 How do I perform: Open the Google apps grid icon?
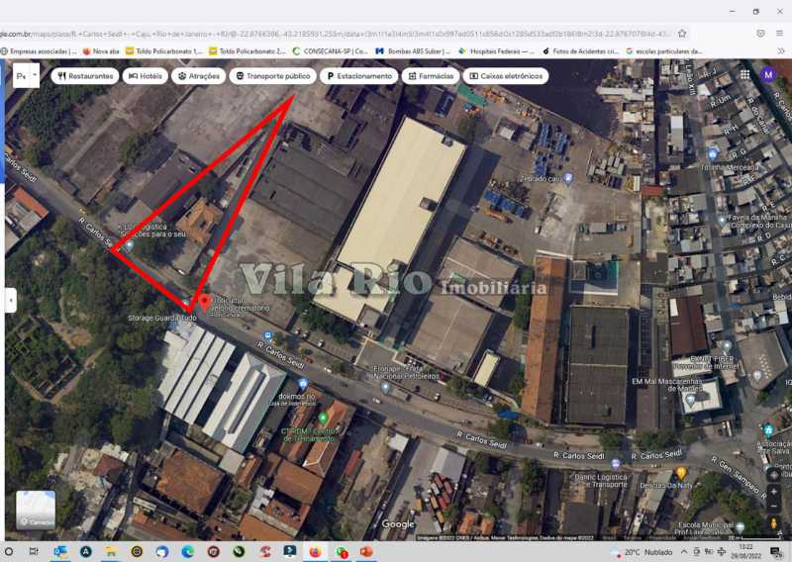click(x=745, y=75)
